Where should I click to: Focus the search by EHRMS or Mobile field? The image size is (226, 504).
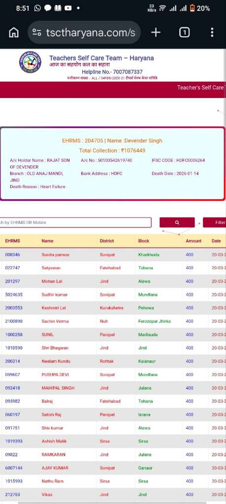75,222
